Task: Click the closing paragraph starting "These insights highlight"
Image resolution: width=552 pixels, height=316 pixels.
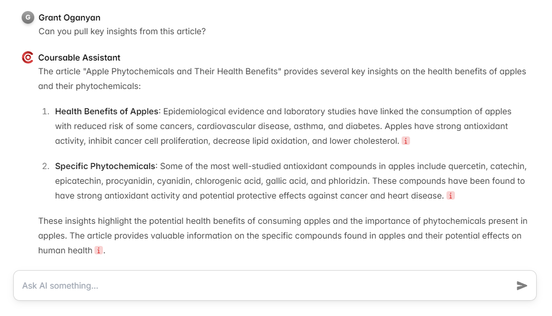Action: click(282, 235)
